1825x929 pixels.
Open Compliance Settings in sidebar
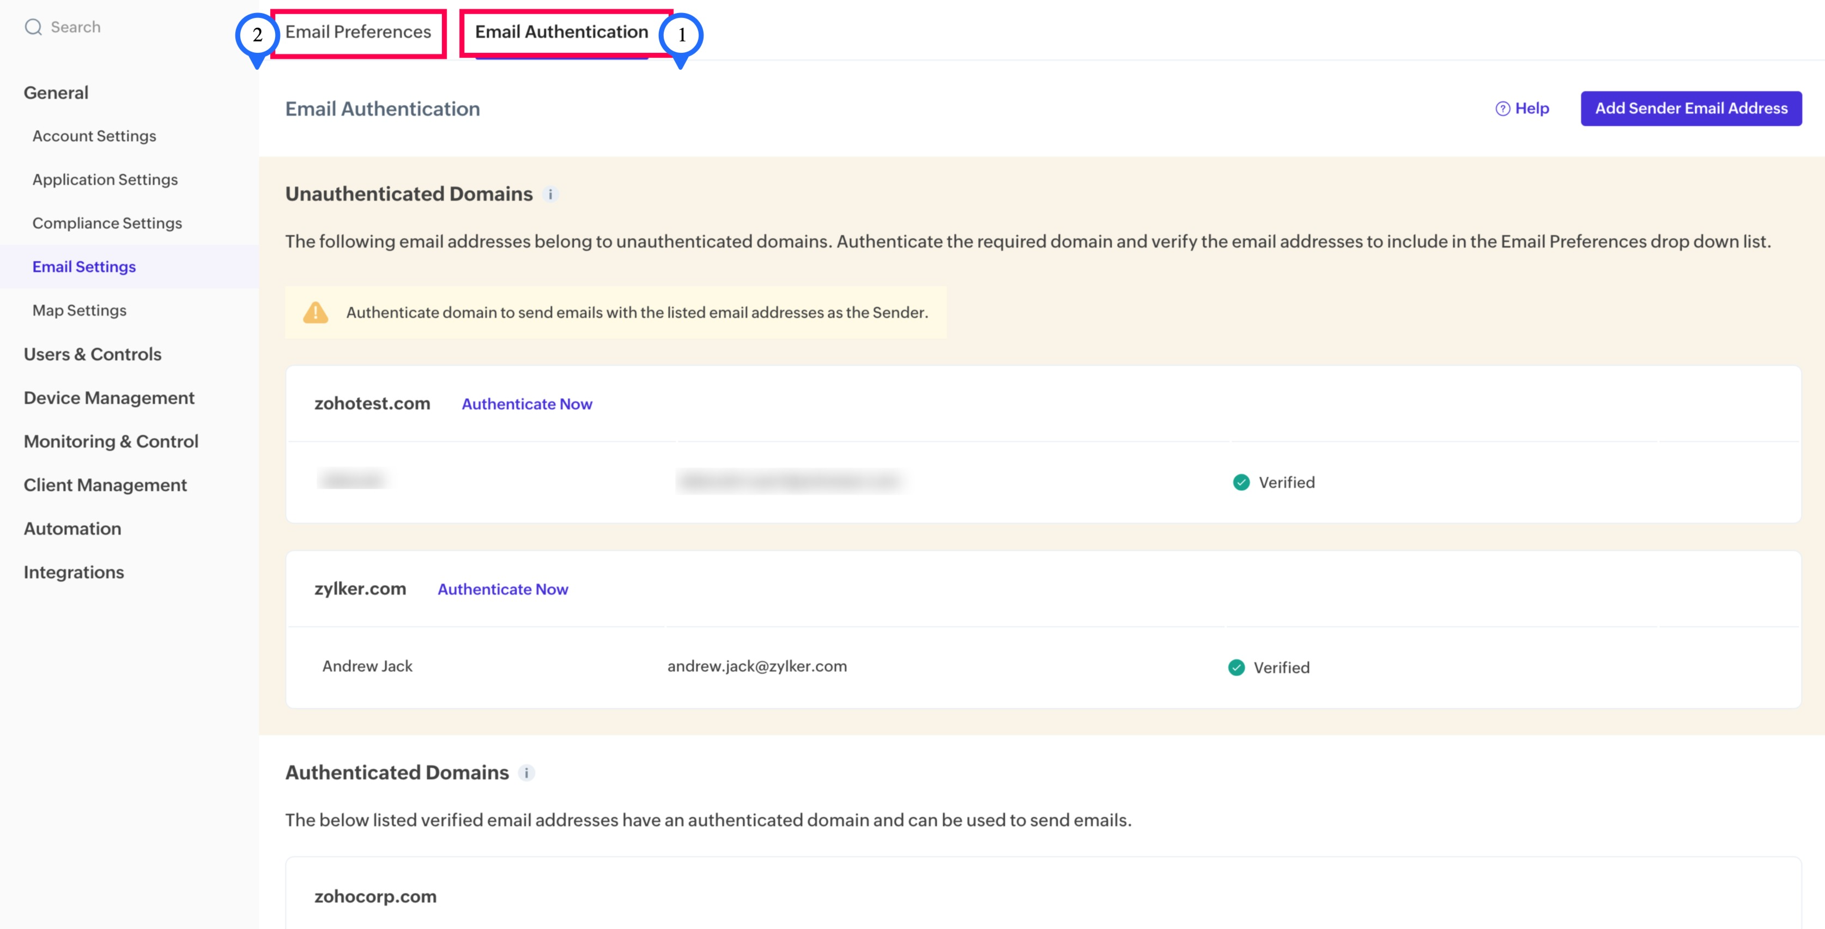tap(107, 223)
